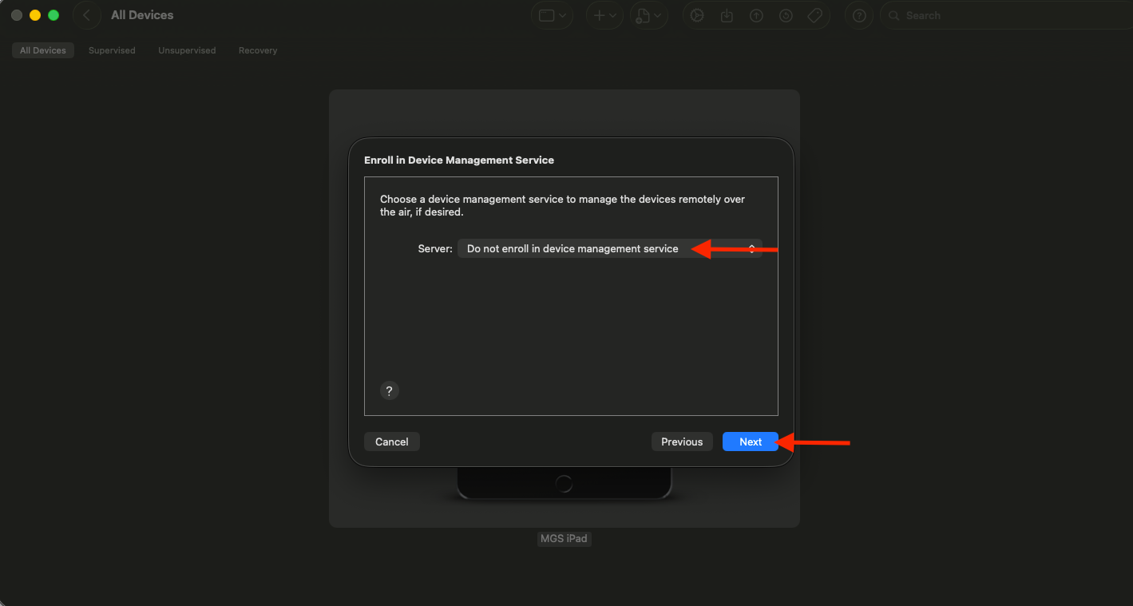The width and height of the screenshot is (1133, 606).
Task: Expand the View mode dropdown in toolbar
Action: pyautogui.click(x=553, y=15)
